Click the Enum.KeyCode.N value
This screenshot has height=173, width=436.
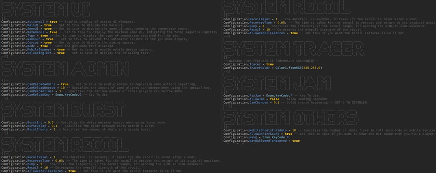(276, 137)
